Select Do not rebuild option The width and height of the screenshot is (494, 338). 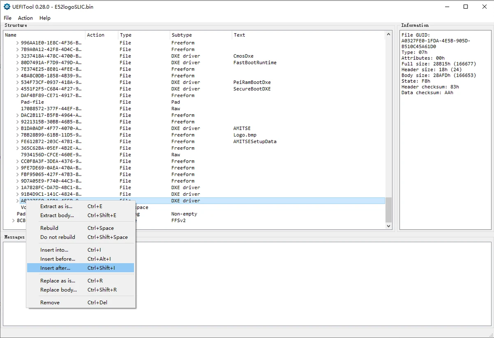[x=80, y=237]
